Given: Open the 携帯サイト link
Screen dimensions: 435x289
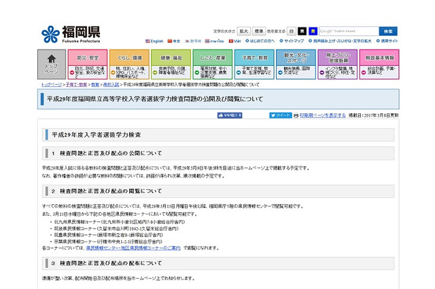Looking at the screenshot, I should pyautogui.click(x=389, y=41).
